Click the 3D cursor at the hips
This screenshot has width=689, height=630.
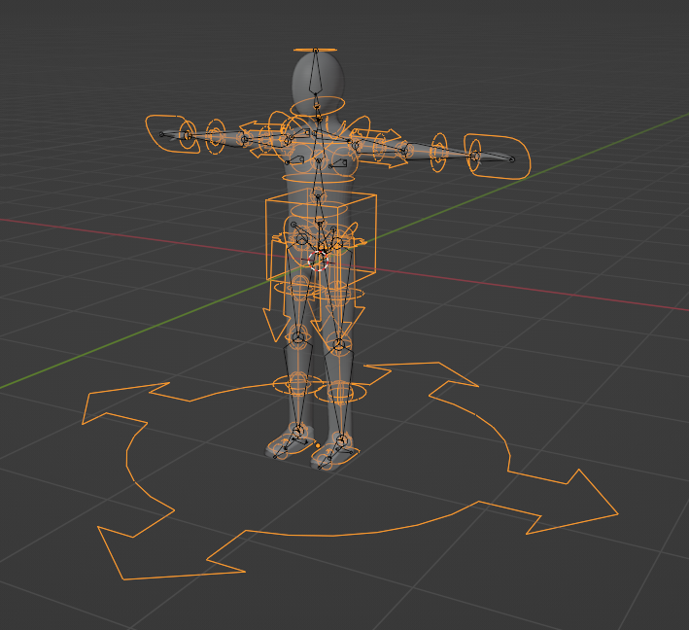(318, 261)
